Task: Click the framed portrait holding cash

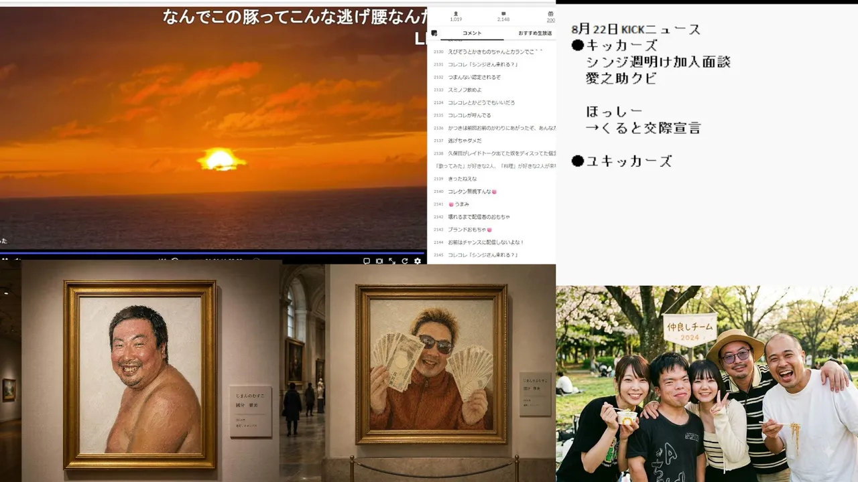Action: [x=432, y=364]
